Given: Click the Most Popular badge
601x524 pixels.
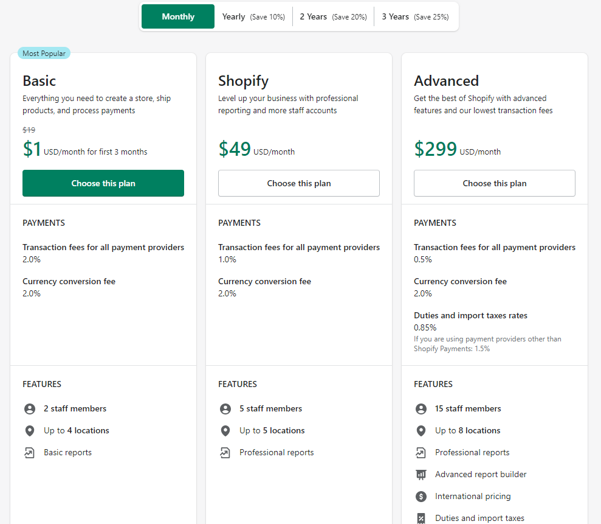Looking at the screenshot, I should pyautogui.click(x=44, y=54).
